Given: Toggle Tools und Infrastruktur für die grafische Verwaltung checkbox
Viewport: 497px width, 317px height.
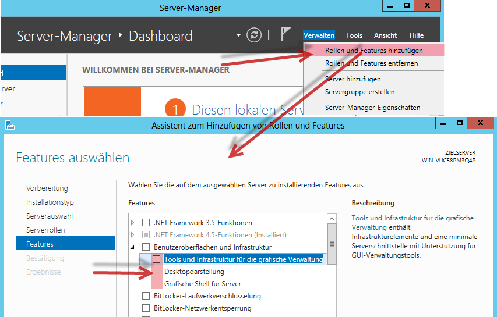Looking at the screenshot, I should [156, 259].
